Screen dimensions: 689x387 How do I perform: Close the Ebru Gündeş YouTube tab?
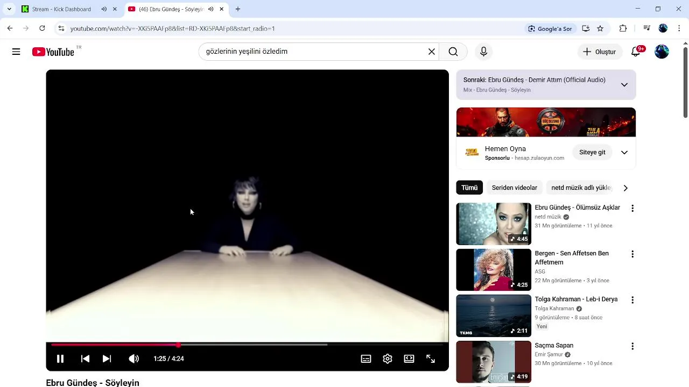(221, 9)
